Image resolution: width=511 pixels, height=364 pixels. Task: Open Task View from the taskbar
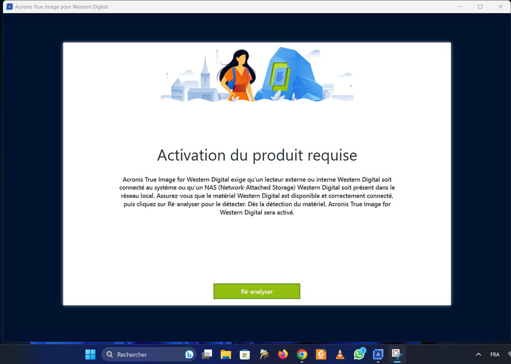[x=207, y=354]
